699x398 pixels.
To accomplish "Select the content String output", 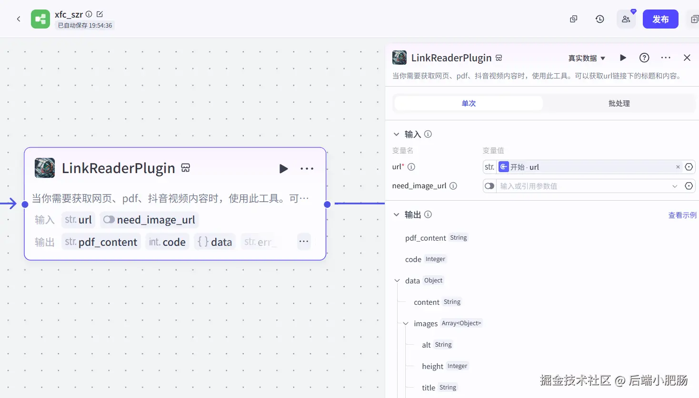I will pyautogui.click(x=438, y=302).
